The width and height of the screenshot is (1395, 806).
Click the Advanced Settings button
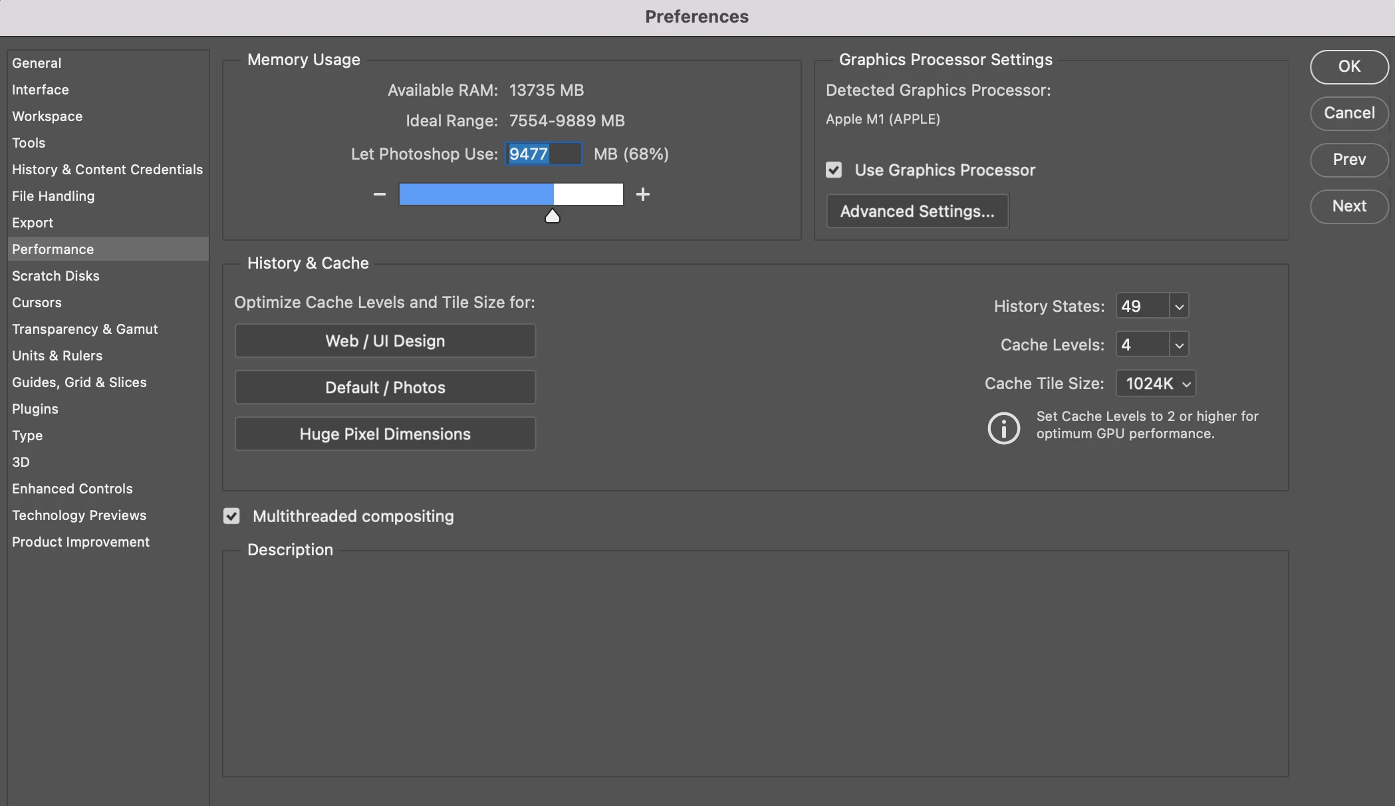tap(917, 211)
